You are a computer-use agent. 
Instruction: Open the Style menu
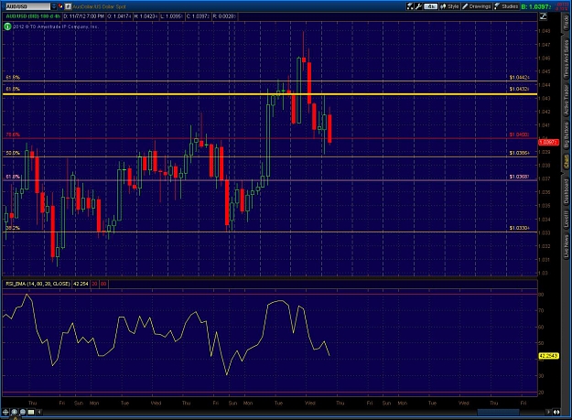click(449, 6)
